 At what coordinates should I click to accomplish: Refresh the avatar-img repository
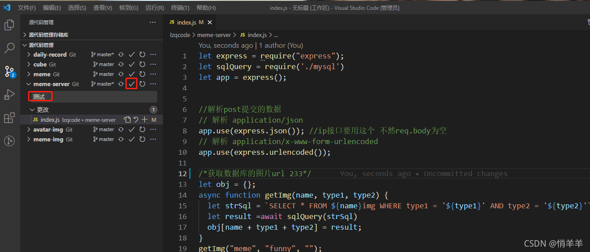click(x=142, y=129)
